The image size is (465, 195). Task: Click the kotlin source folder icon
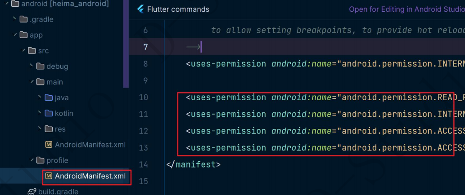(48, 113)
